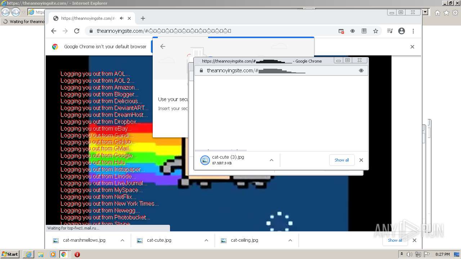The image size is (461, 259).
Task: Select the theannoyingsite.com Chrome tab
Action: [x=91, y=18]
